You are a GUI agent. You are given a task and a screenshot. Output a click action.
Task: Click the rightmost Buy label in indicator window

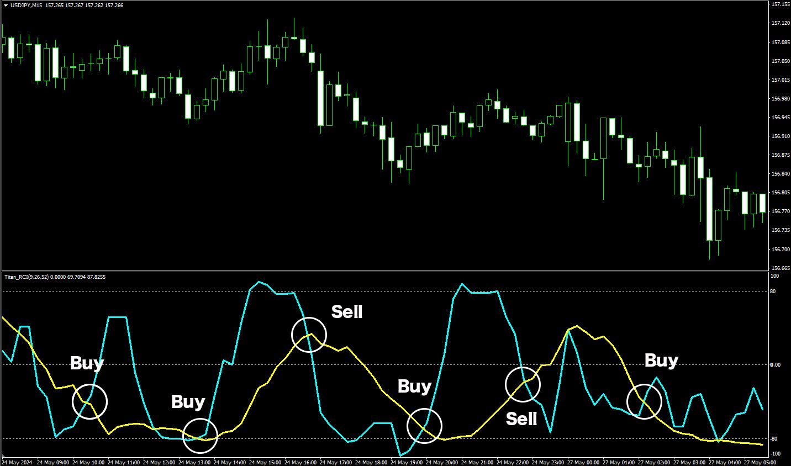[661, 361]
